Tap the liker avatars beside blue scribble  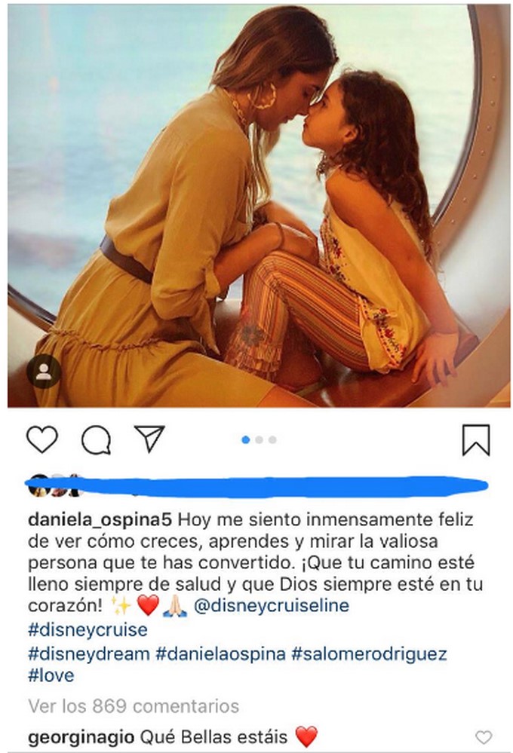tap(53, 485)
